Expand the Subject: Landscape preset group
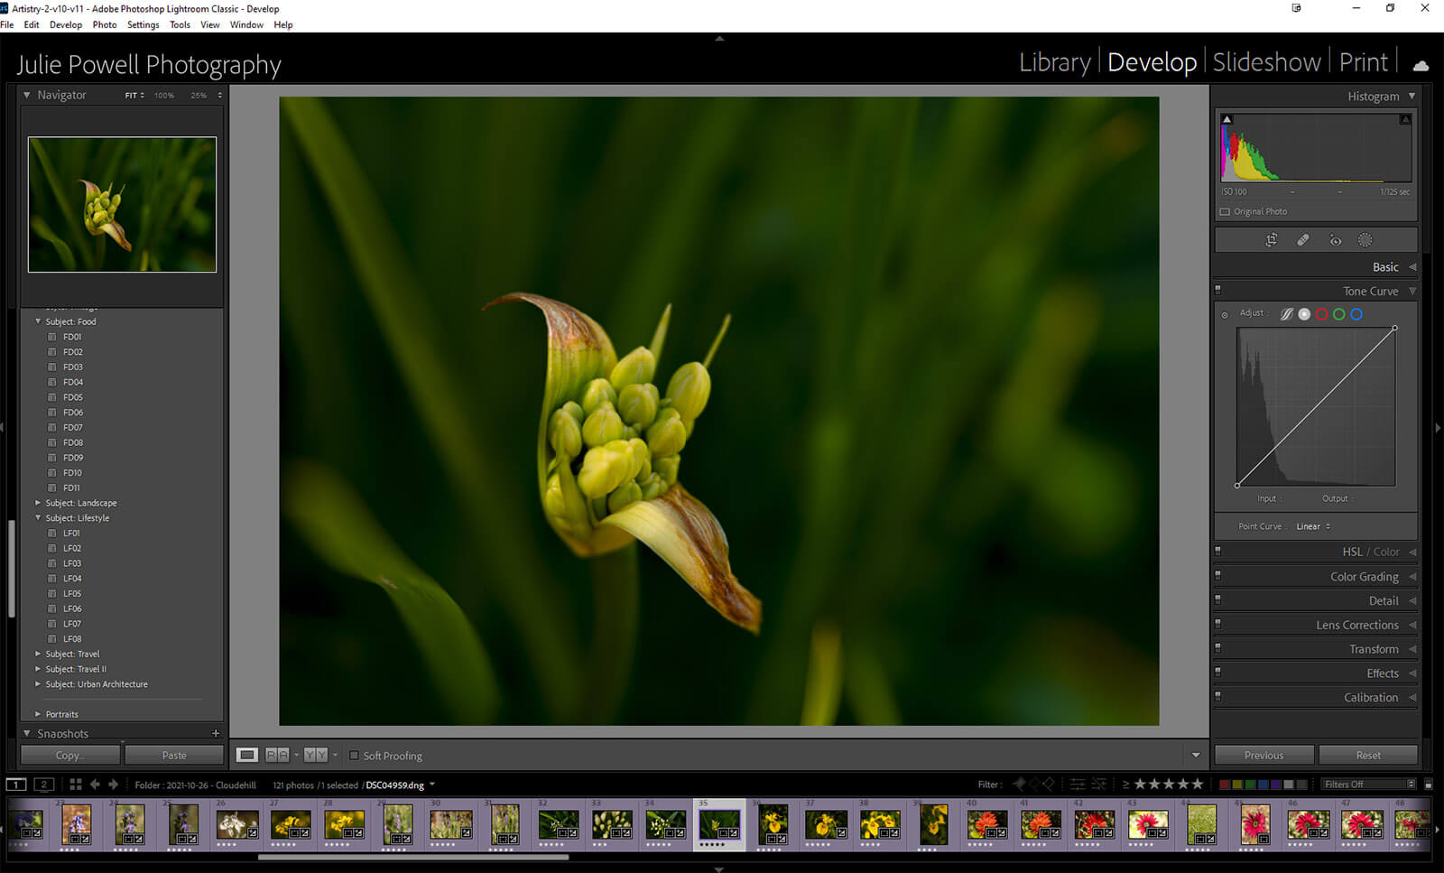Image resolution: width=1444 pixels, height=873 pixels. click(38, 503)
